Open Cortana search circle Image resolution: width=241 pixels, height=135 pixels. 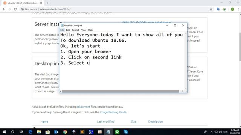(13, 132)
